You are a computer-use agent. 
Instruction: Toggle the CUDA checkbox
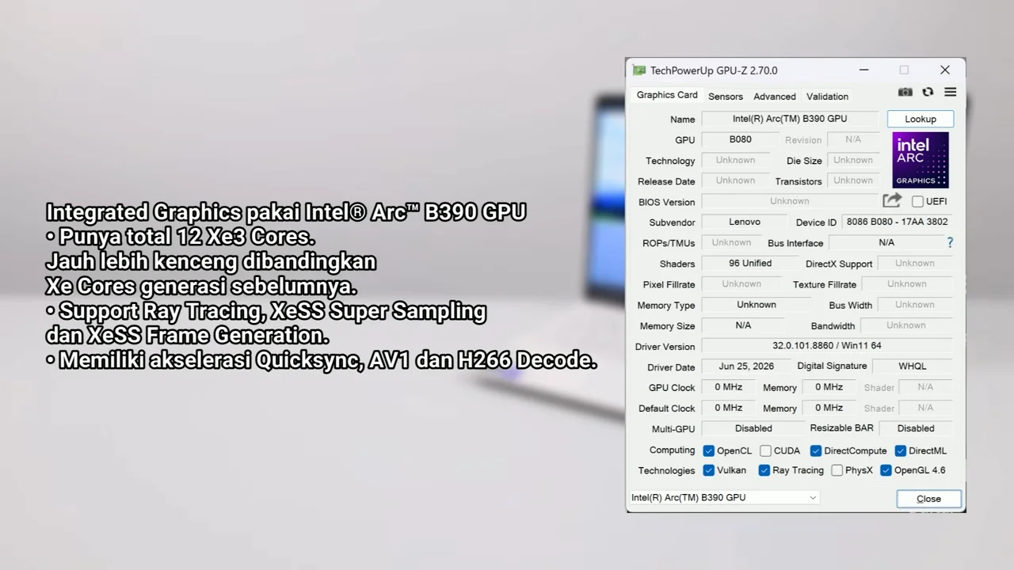tap(765, 450)
